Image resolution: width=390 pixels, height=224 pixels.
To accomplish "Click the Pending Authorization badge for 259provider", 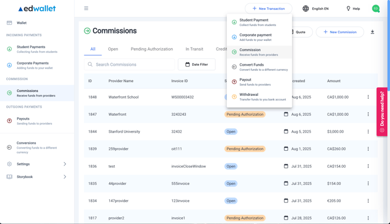I will pos(245,149).
